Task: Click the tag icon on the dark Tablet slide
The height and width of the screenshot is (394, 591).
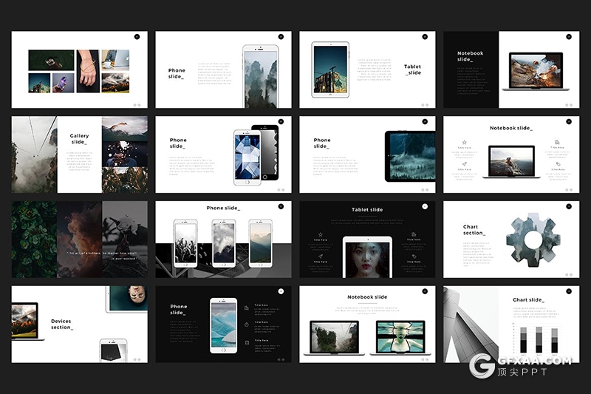Action: [x=414, y=256]
